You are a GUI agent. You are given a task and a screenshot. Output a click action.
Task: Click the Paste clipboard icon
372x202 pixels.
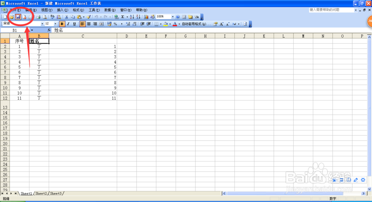tap(79, 17)
